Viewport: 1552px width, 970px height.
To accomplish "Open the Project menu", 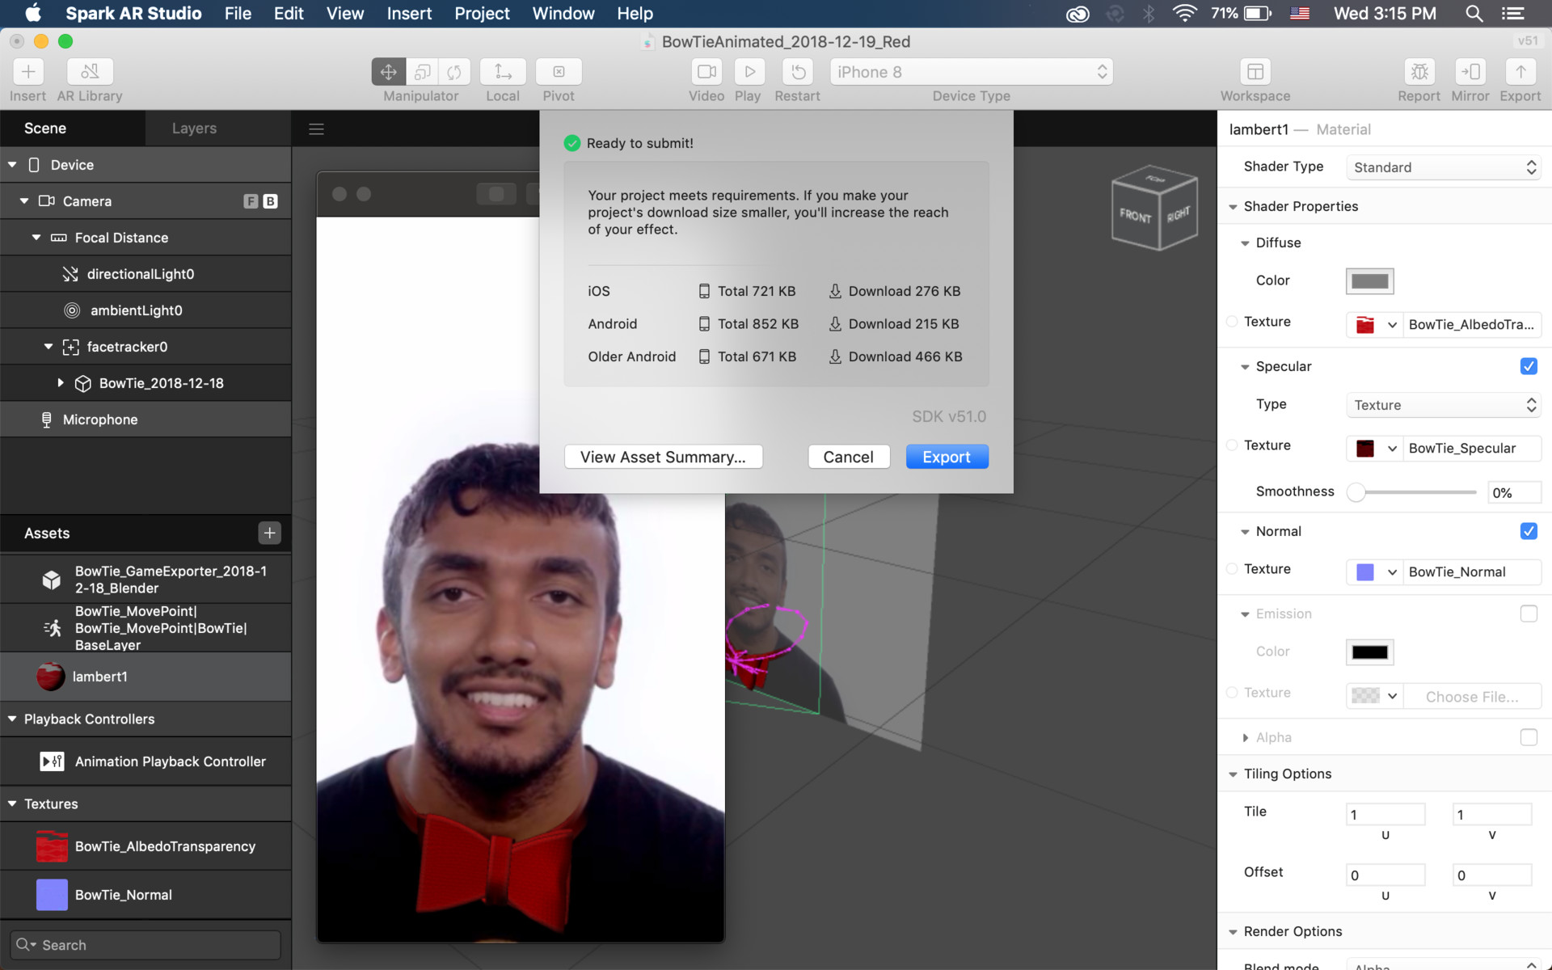I will 482,14.
